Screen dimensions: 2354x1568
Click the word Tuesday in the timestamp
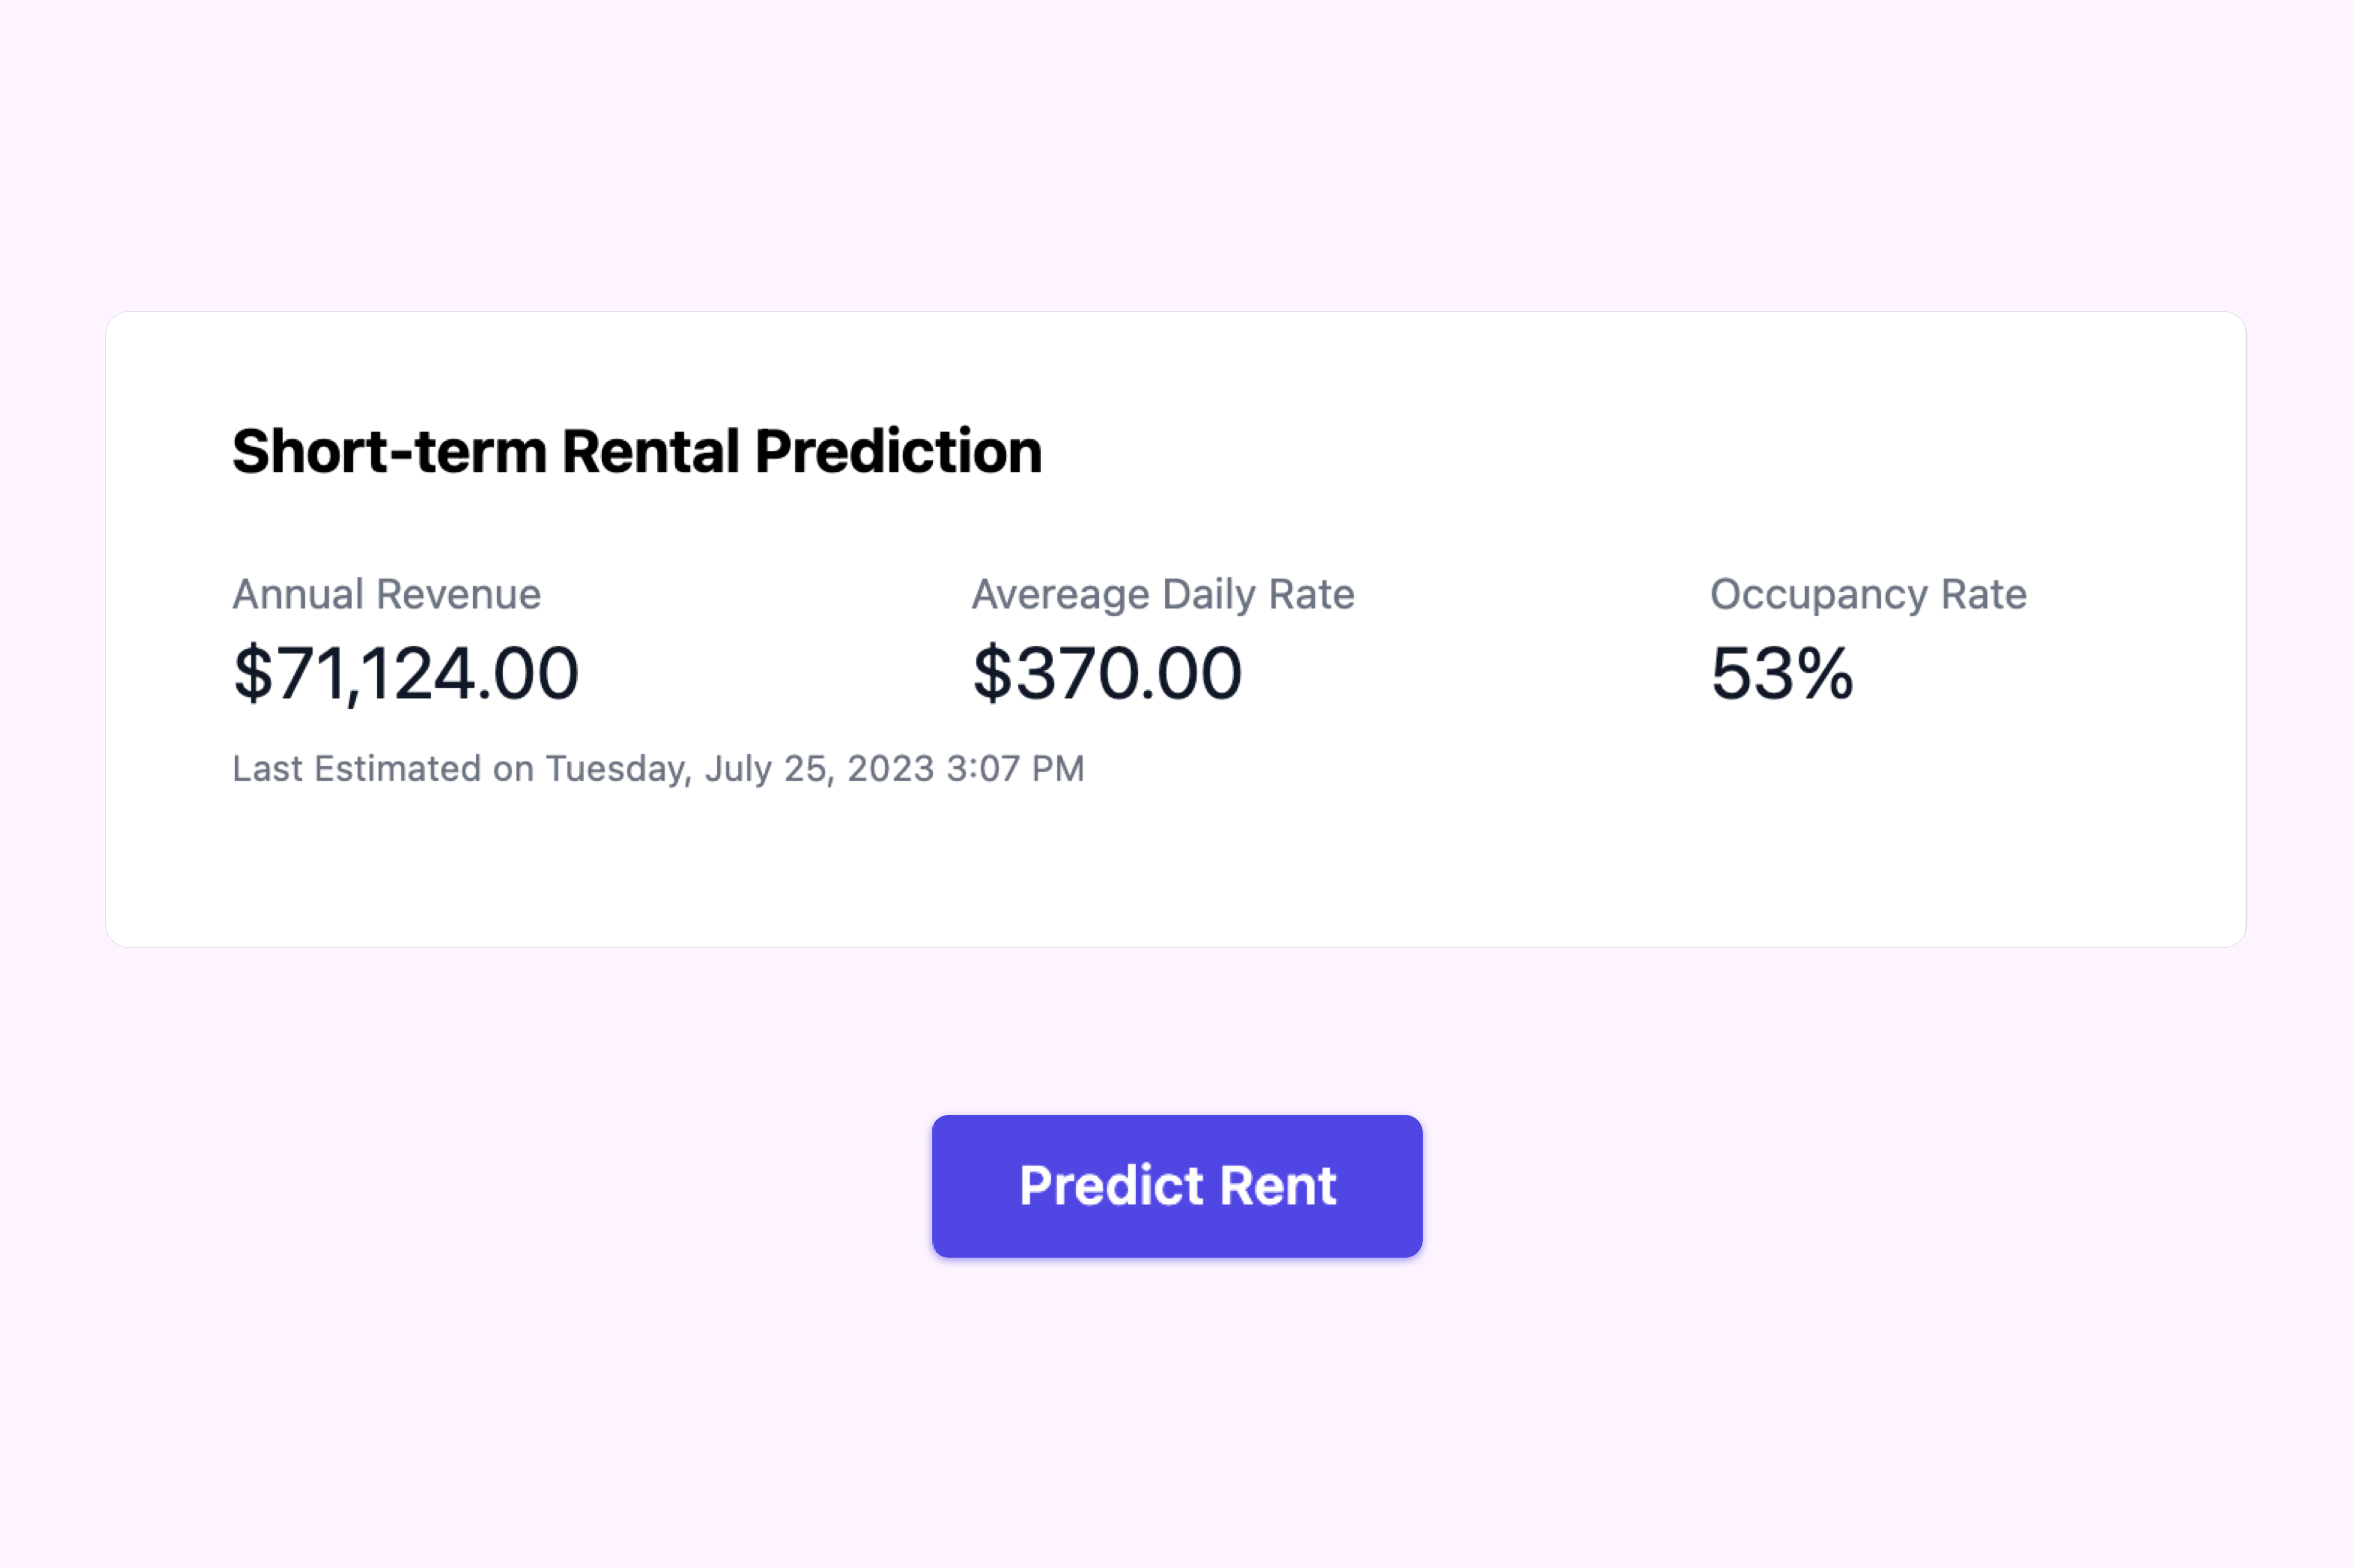click(614, 768)
